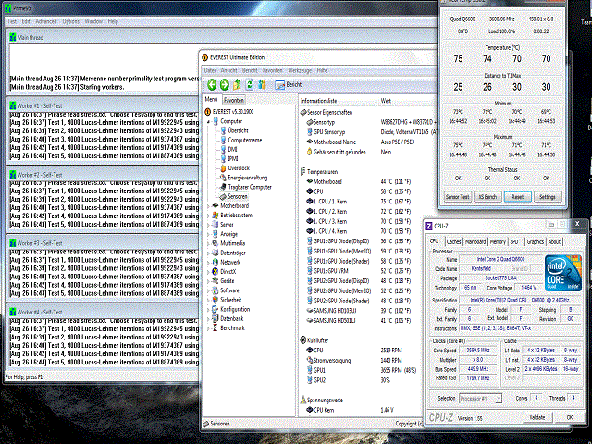Select the Energieverwaltung tree item
The height and width of the screenshot is (444, 592).
click(x=247, y=178)
